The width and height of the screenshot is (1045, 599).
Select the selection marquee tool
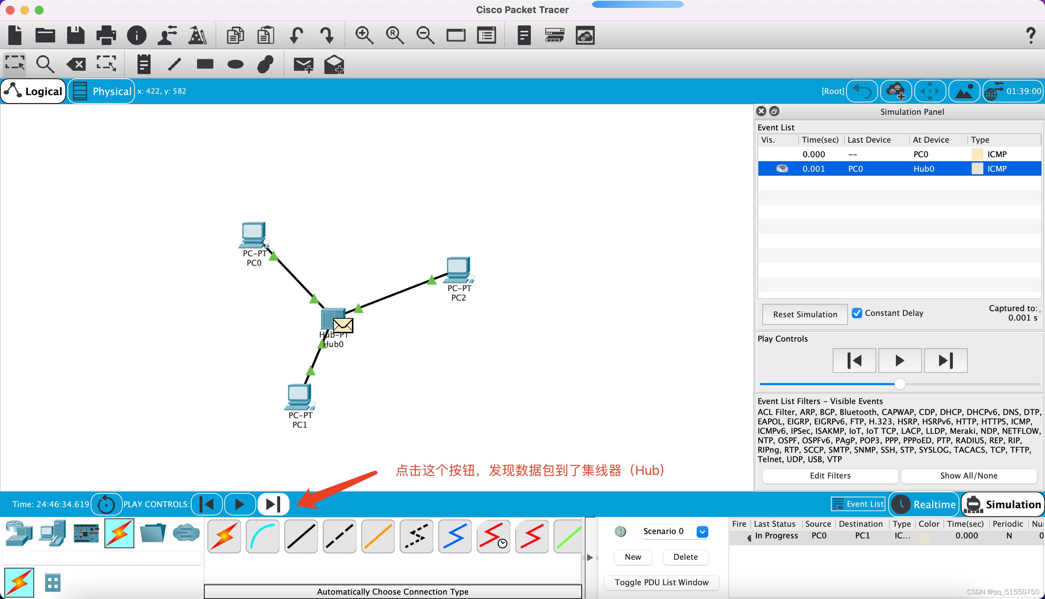15,64
